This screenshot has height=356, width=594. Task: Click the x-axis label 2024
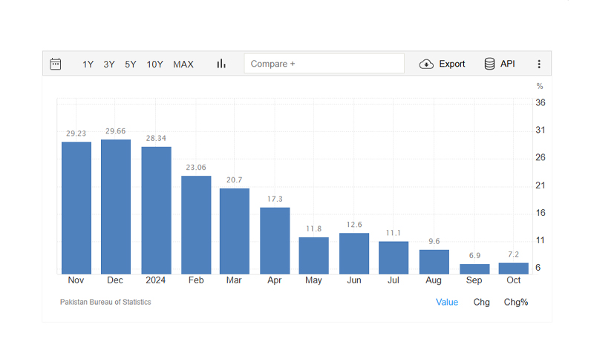[x=156, y=280]
